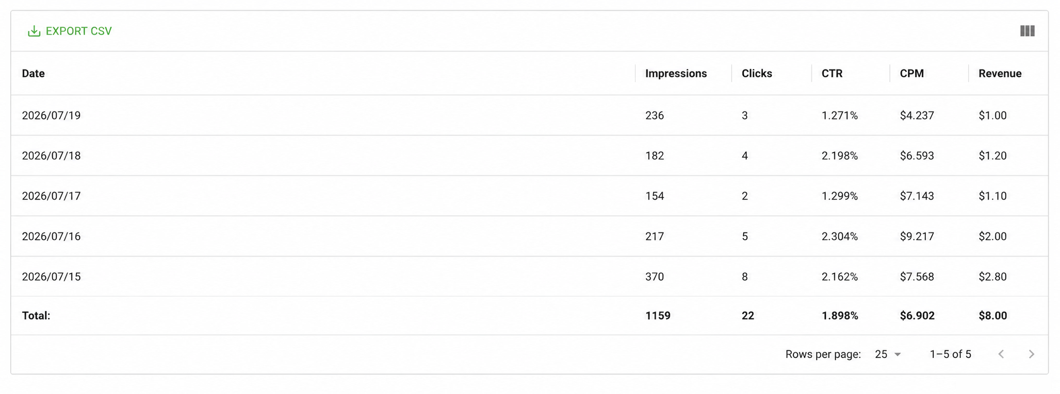Click the 2026/07/15 date cell
The height and width of the screenshot is (394, 1060).
[x=51, y=277]
